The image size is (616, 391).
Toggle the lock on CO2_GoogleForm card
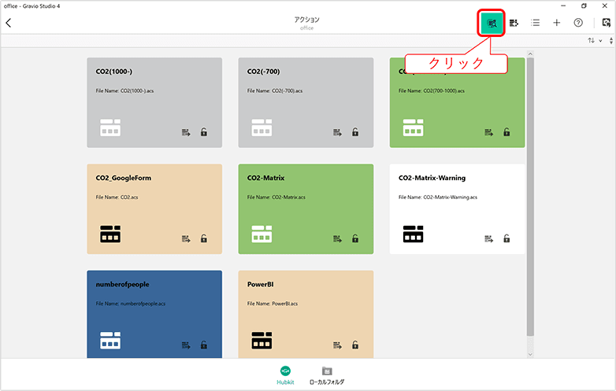203,238
